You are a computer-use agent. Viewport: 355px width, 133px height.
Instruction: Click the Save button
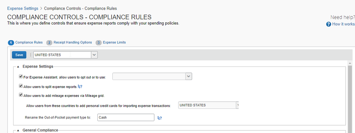pyautogui.click(x=19, y=55)
